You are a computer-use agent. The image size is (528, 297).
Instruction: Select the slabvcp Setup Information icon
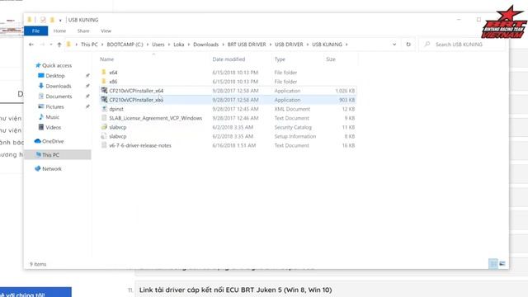coord(104,136)
